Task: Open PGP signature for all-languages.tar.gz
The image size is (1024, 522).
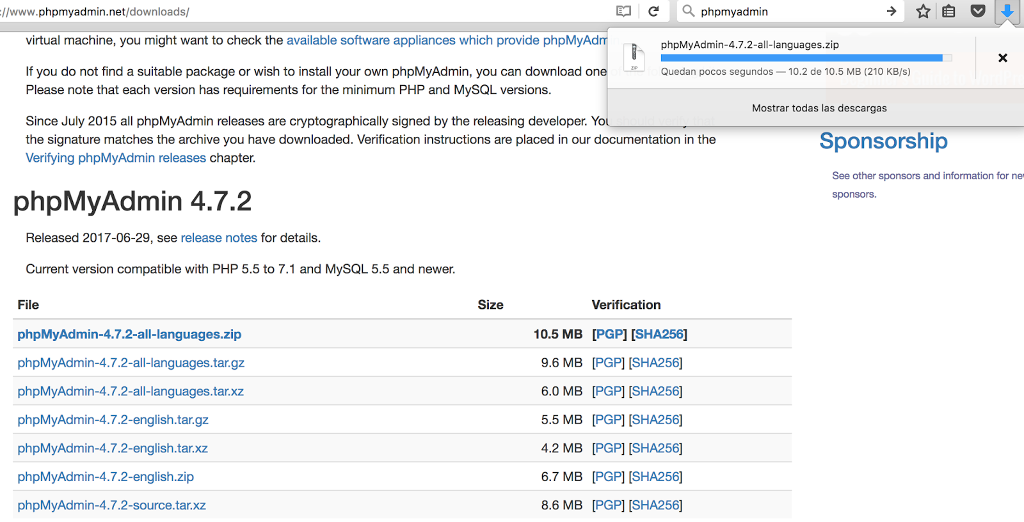Action: (x=608, y=363)
